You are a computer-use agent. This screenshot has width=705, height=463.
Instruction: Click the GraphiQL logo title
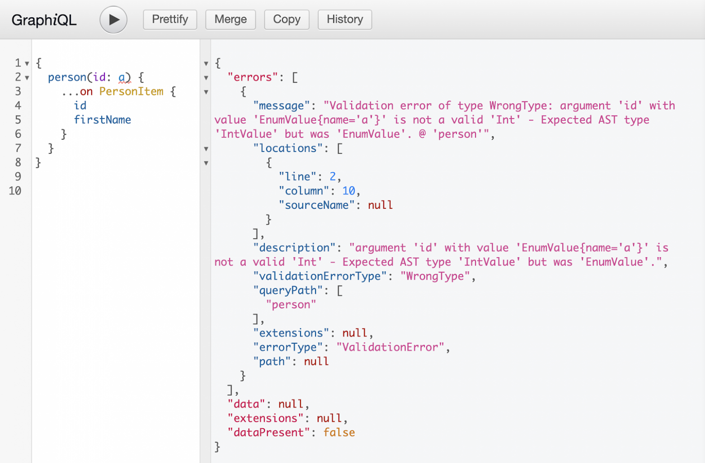pyautogui.click(x=44, y=20)
